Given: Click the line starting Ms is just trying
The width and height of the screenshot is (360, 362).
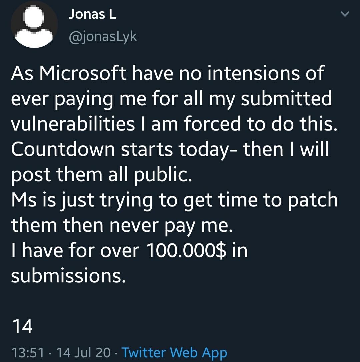Looking at the screenshot, I should (174, 200).
